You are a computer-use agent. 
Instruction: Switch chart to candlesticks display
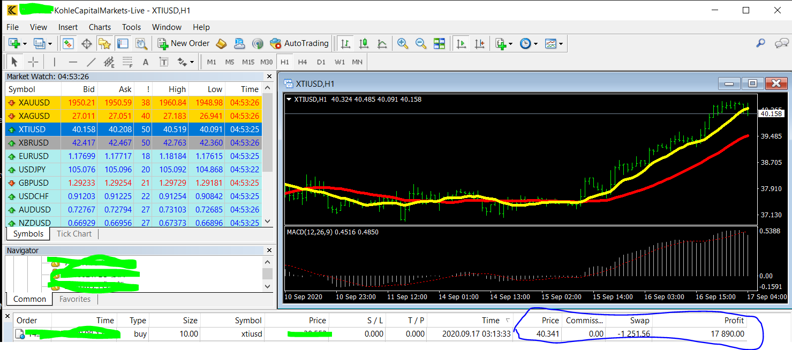click(364, 43)
